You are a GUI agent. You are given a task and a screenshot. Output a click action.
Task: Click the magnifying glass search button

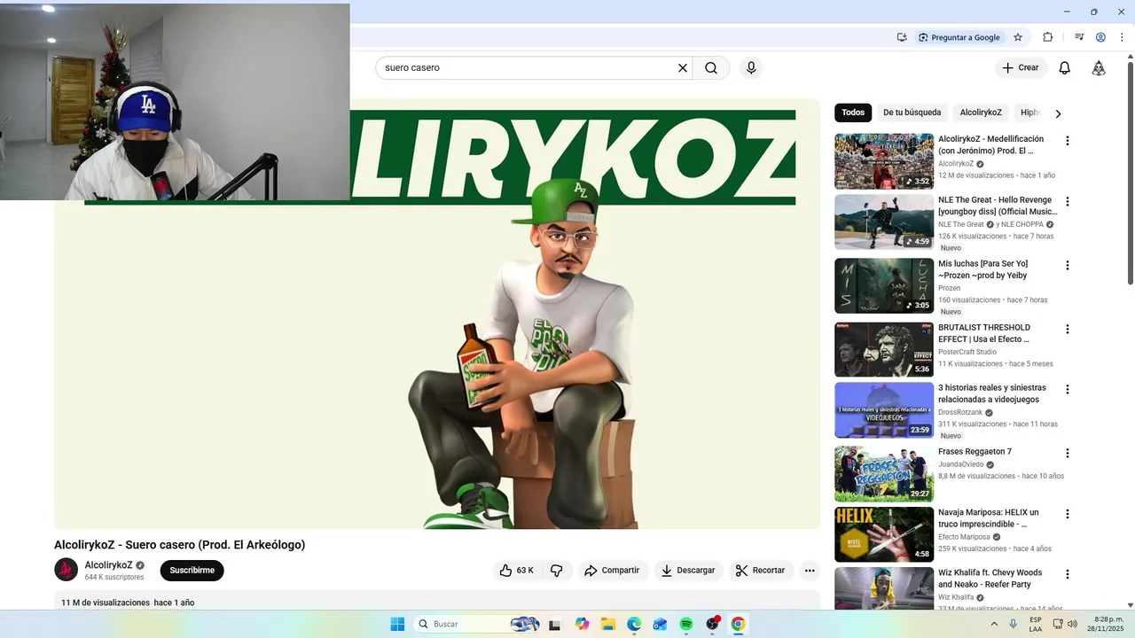[711, 67]
